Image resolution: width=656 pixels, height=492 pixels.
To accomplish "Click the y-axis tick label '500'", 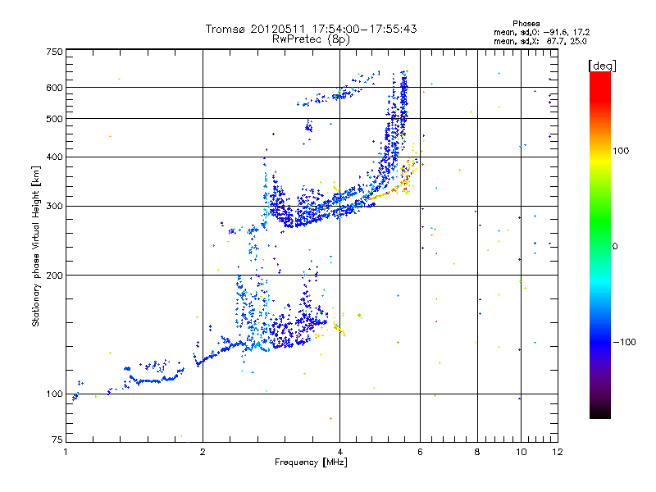I will pos(54,119).
